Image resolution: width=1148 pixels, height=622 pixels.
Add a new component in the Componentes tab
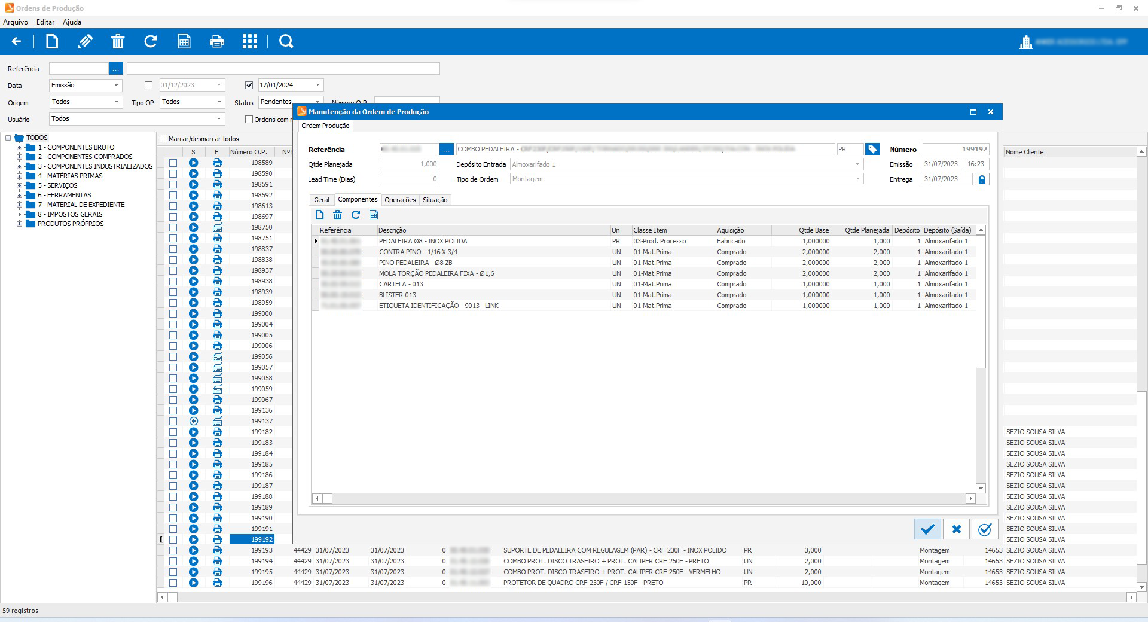point(319,215)
